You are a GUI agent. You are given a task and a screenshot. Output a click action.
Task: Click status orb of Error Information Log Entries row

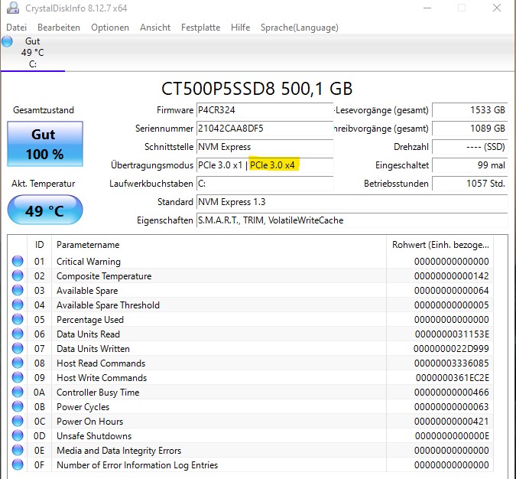pos(18,464)
